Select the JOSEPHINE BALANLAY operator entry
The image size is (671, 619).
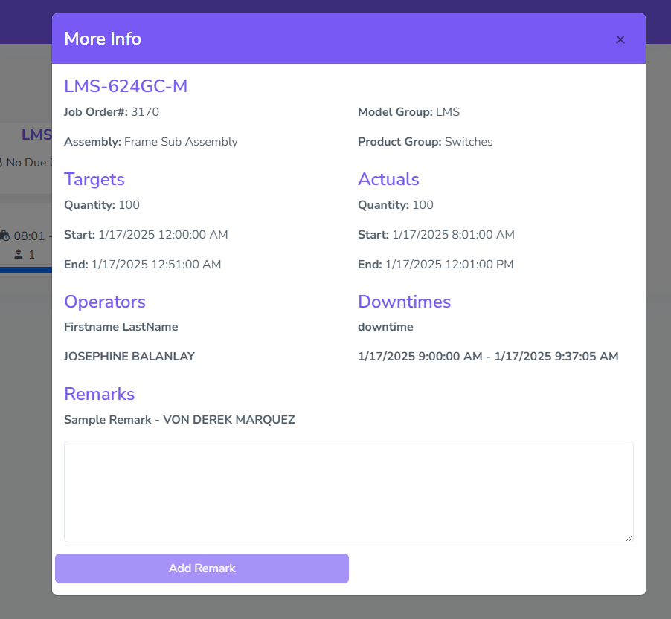pyautogui.click(x=129, y=356)
